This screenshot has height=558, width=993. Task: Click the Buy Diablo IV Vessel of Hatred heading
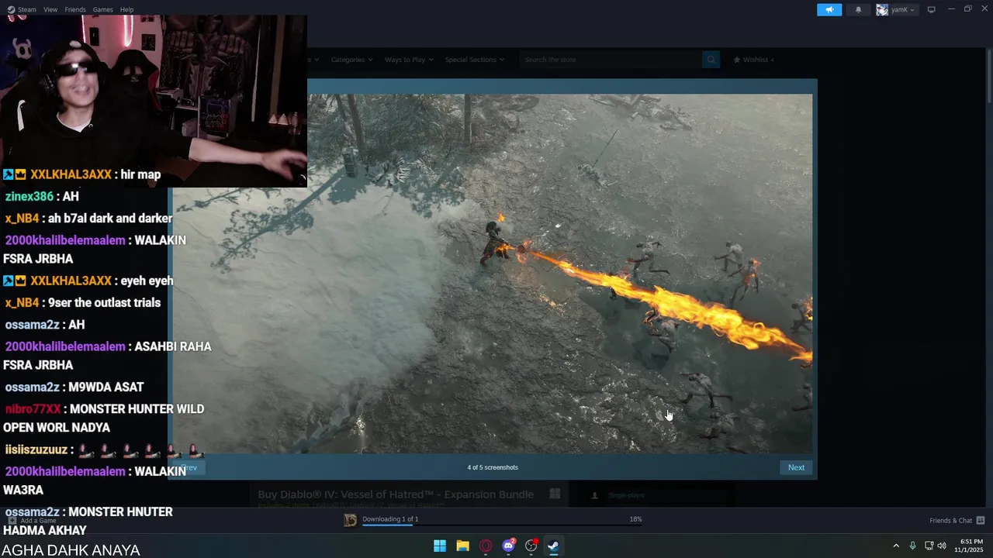396,494
